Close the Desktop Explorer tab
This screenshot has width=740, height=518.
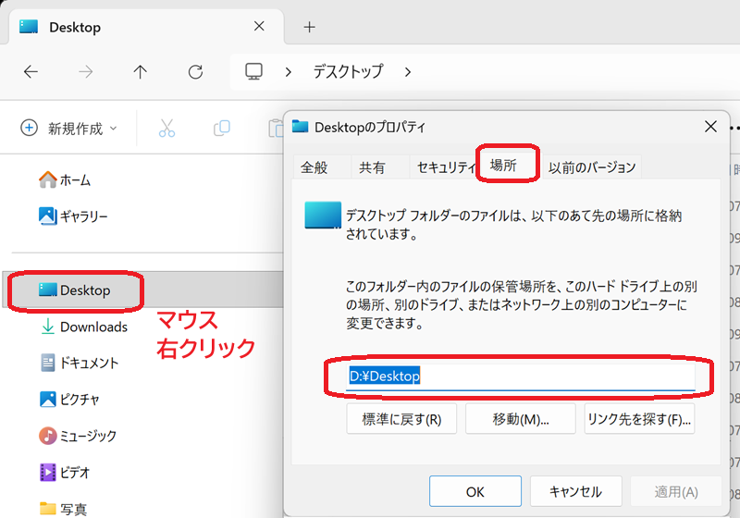tap(259, 26)
